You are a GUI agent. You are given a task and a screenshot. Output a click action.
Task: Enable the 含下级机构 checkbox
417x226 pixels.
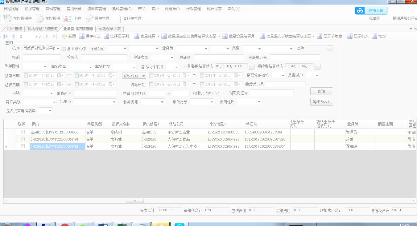tap(64, 49)
